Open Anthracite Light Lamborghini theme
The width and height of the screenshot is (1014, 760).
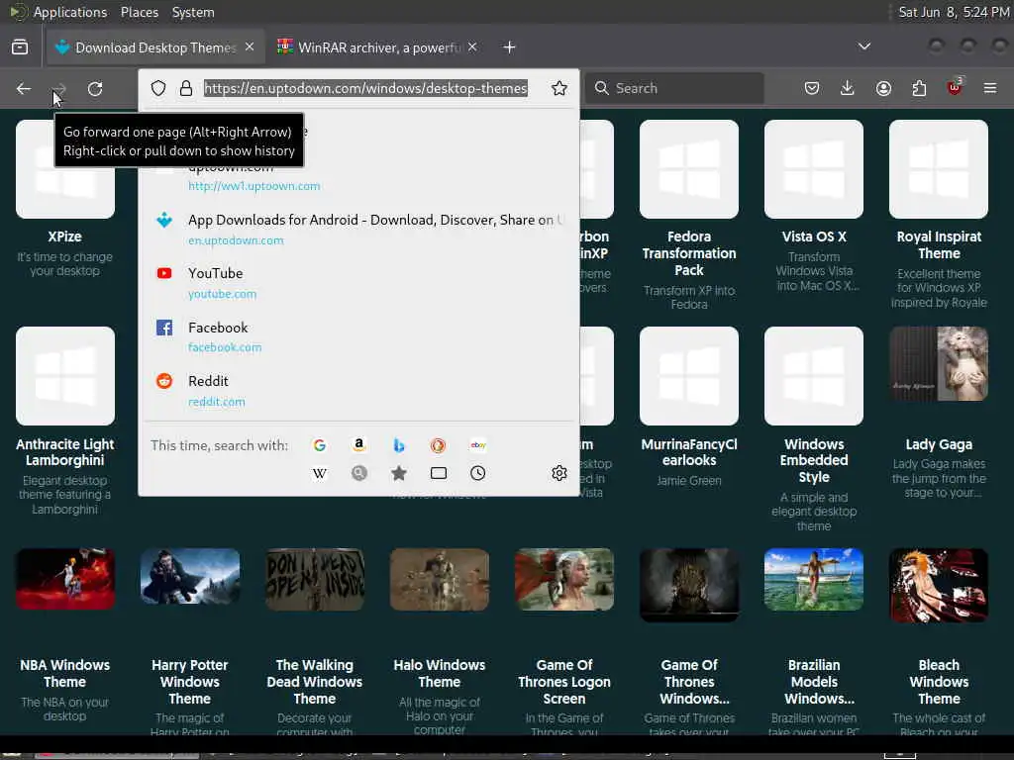coord(65,376)
